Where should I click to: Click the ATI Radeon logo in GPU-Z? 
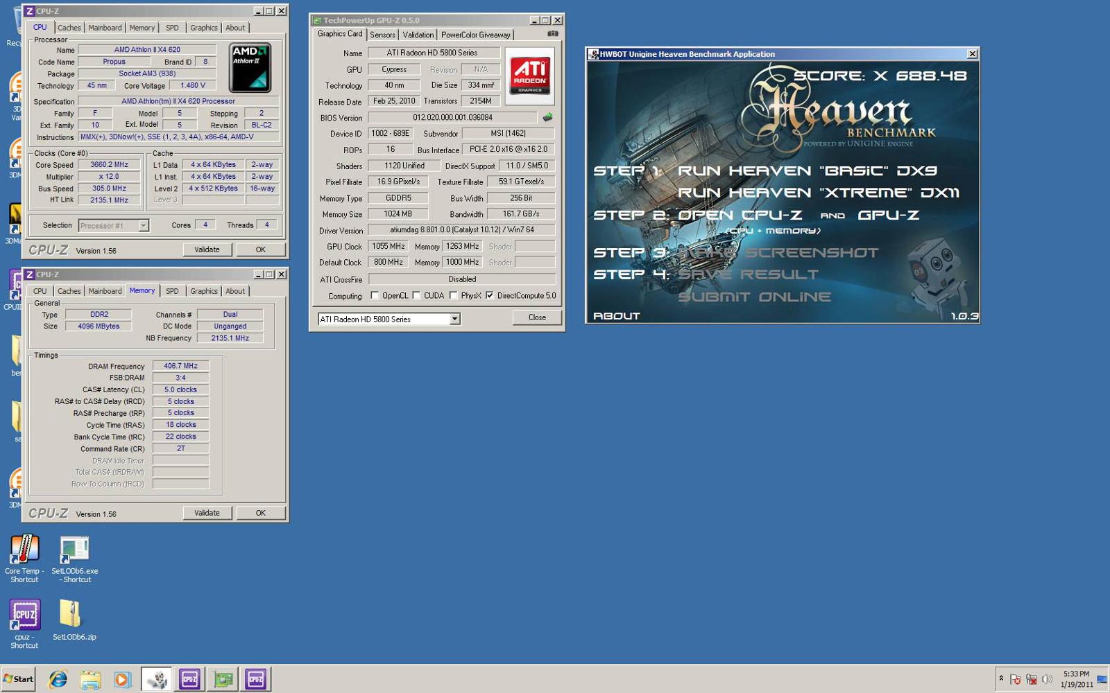coord(530,76)
